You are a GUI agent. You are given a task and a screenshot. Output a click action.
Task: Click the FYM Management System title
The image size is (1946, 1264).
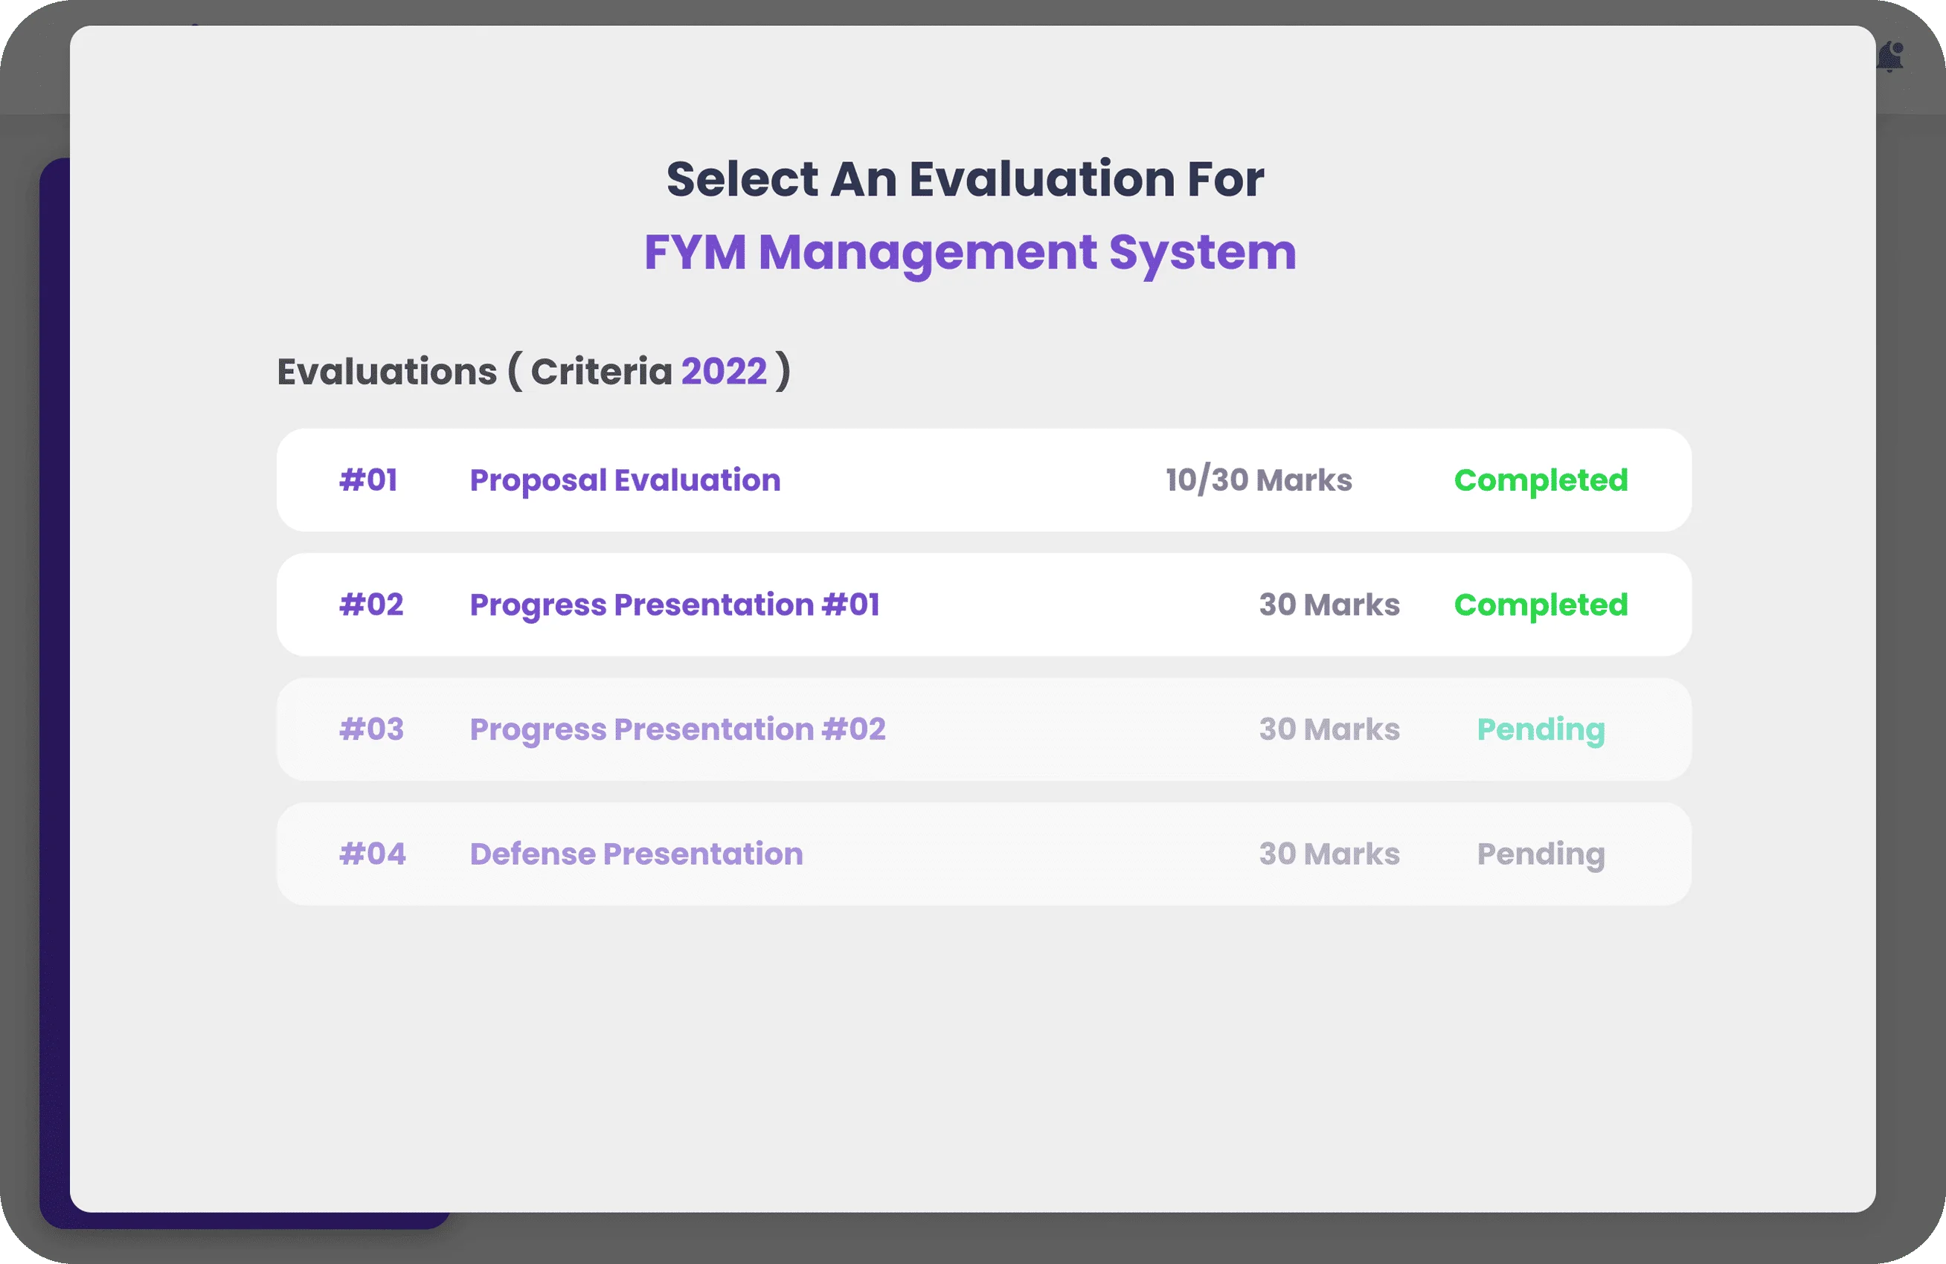point(968,254)
